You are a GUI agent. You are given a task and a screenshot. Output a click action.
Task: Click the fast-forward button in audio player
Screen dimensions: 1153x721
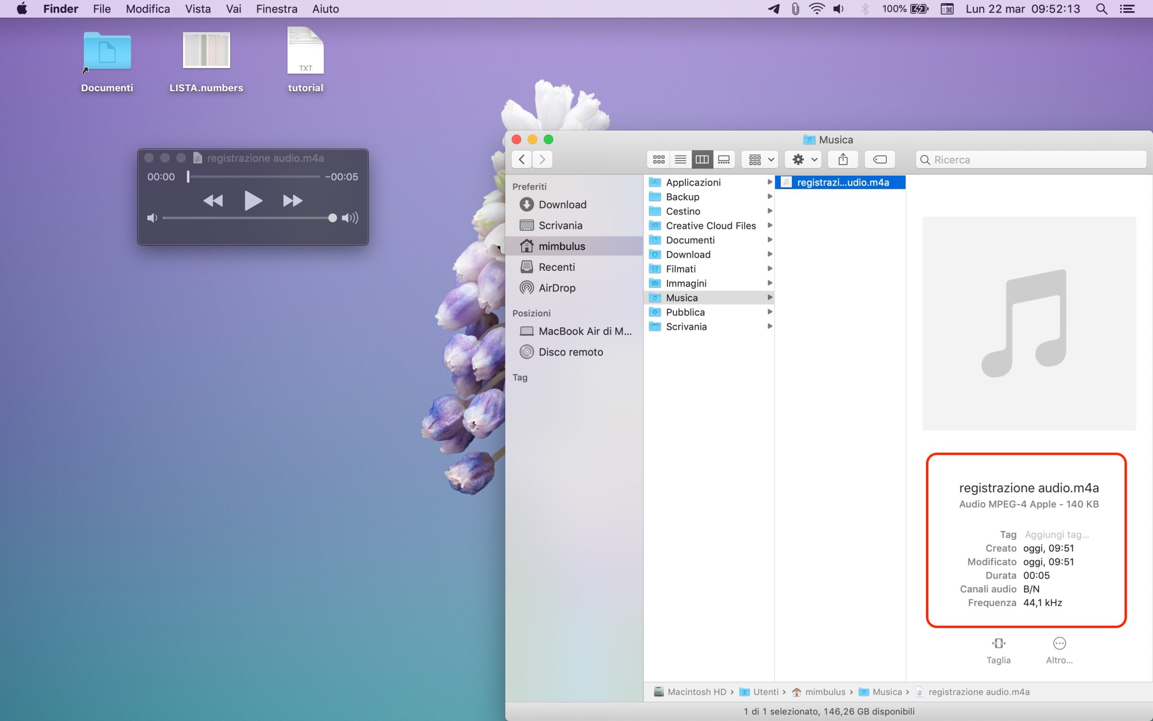click(x=292, y=201)
